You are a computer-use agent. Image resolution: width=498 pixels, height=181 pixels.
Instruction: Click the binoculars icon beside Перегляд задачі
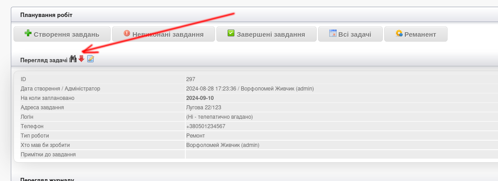pos(73,59)
